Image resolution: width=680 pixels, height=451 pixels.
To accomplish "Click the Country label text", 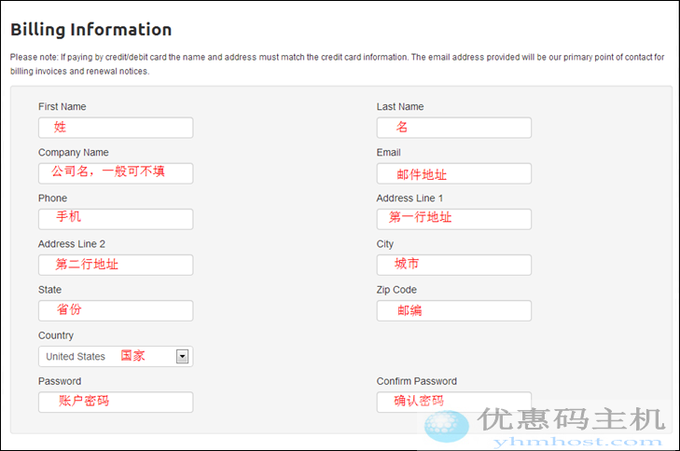I will pos(56,335).
